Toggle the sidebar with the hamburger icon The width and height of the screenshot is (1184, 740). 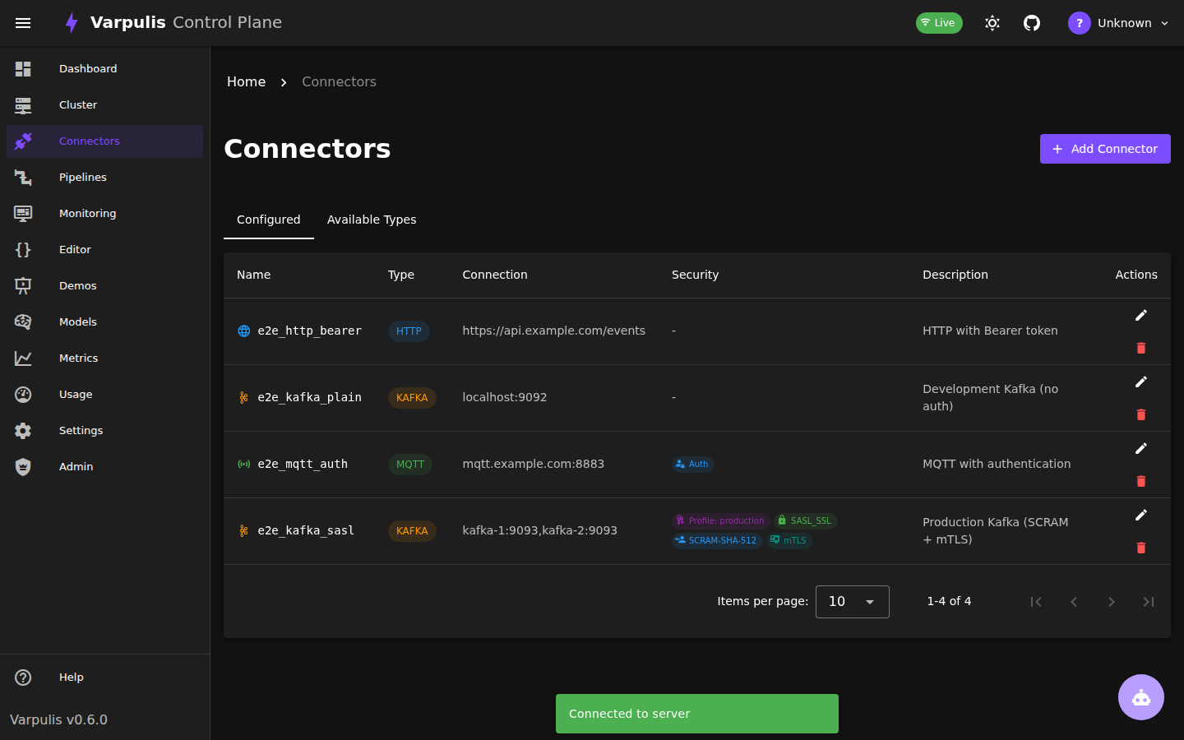pos(23,23)
